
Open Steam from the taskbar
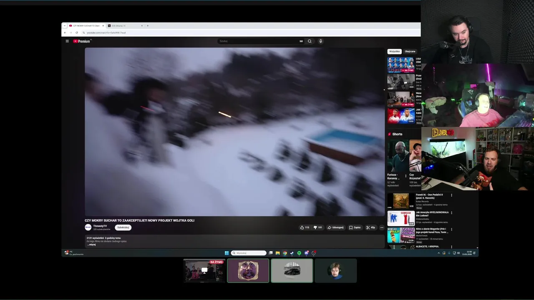pos(292,253)
